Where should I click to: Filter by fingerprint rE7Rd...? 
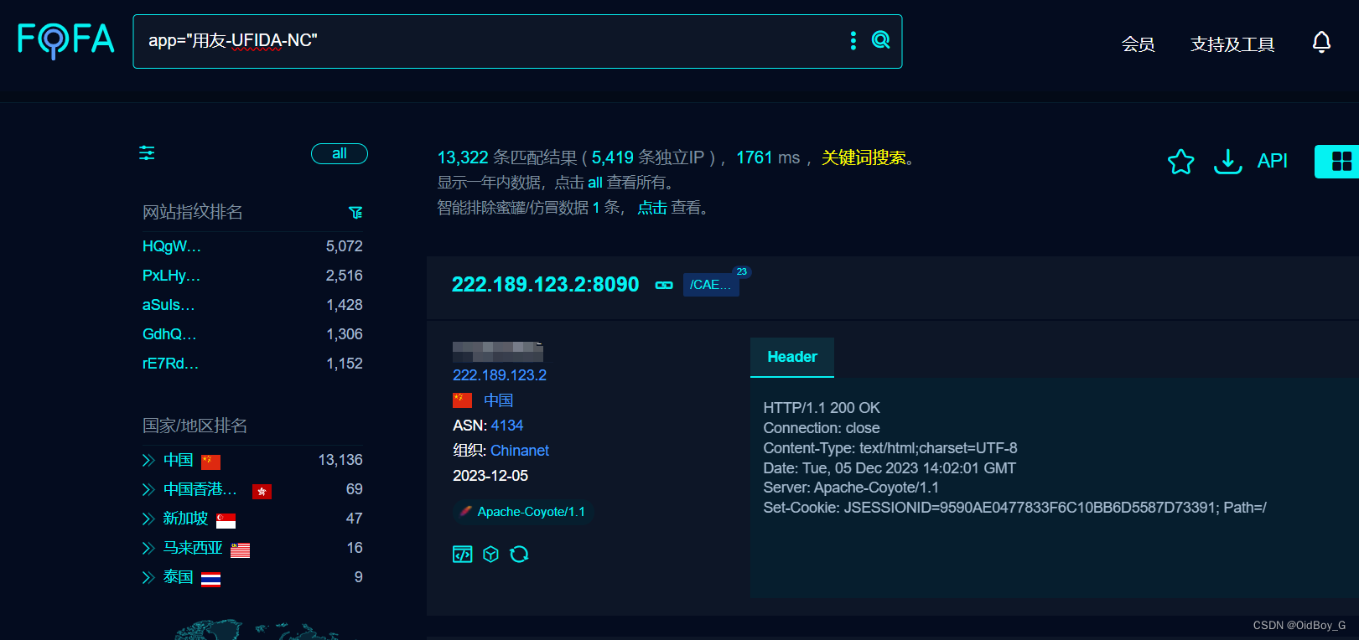coord(171,364)
